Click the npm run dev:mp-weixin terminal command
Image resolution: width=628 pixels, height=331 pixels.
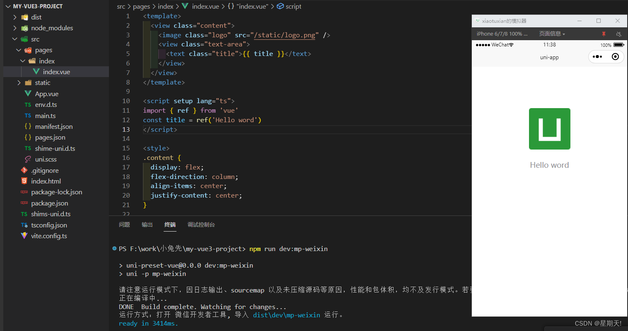pos(288,249)
